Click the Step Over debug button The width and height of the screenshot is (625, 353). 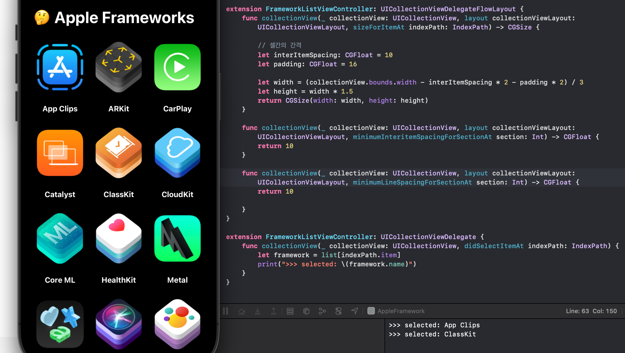pyautogui.click(x=242, y=311)
